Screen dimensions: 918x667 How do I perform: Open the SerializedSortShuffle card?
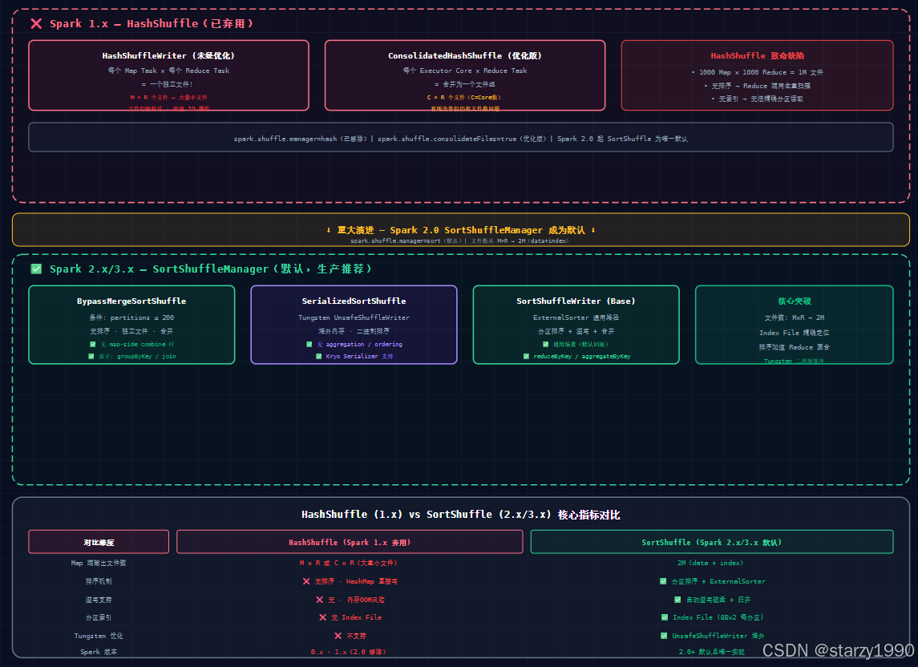pyautogui.click(x=354, y=325)
